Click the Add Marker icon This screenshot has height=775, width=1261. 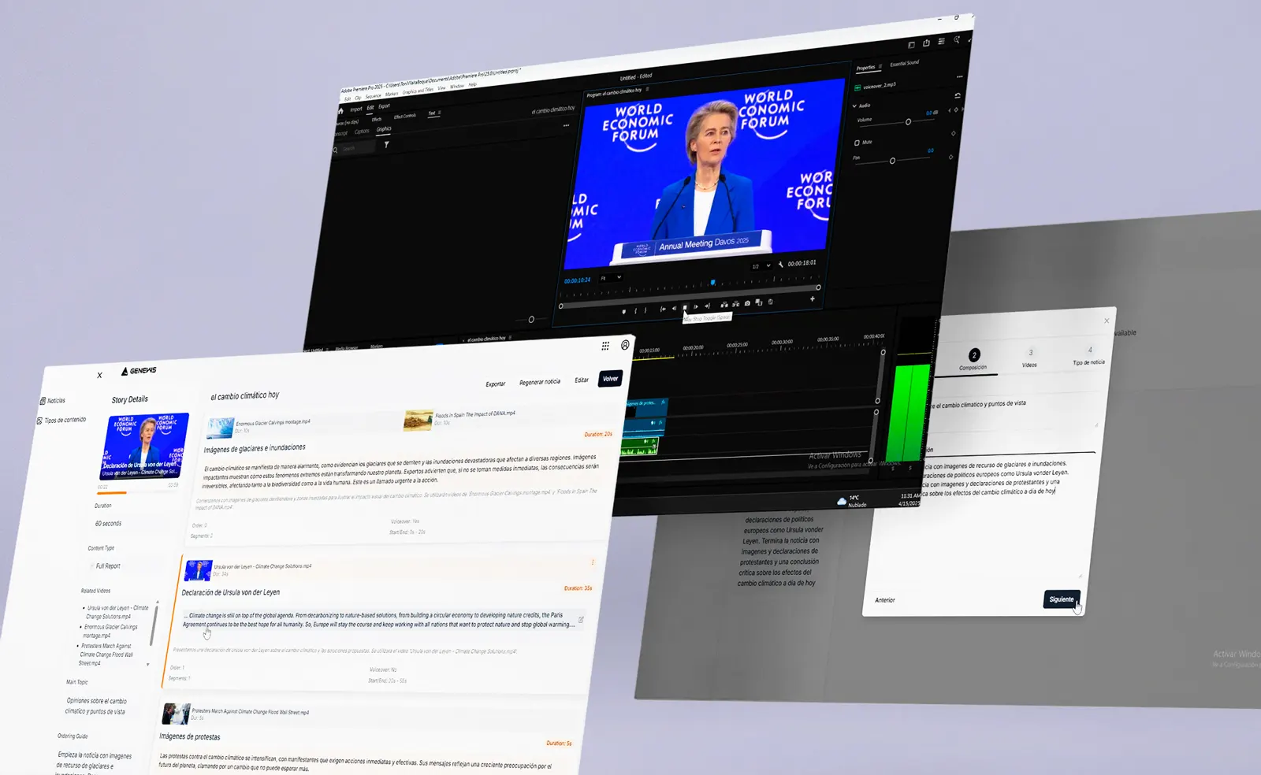pos(624,312)
